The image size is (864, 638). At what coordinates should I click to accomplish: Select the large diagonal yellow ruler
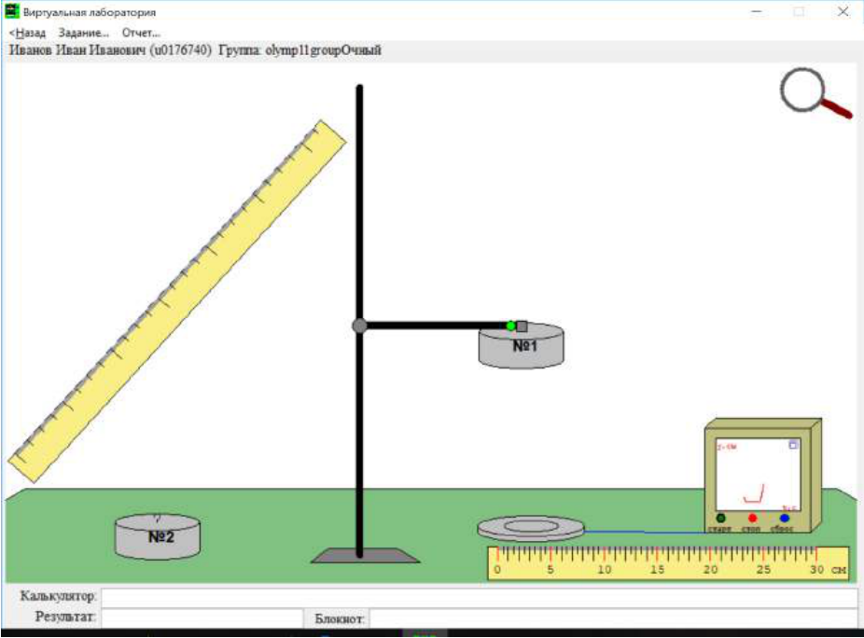pyautogui.click(x=176, y=301)
